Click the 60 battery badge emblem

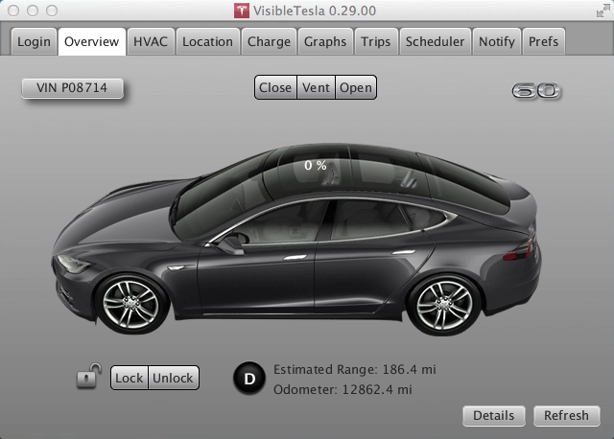click(x=536, y=90)
